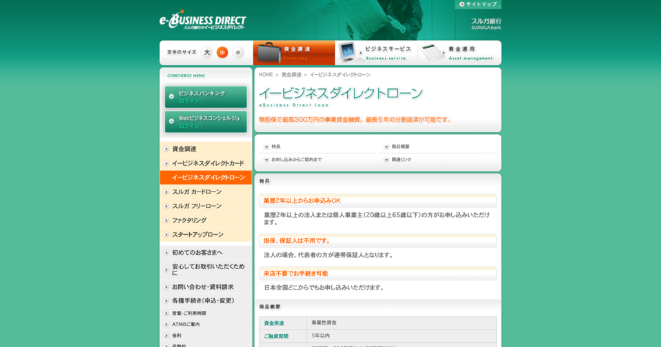Click HOME in the breadcrumb
Screen dimensions: 661x347
coord(265,75)
